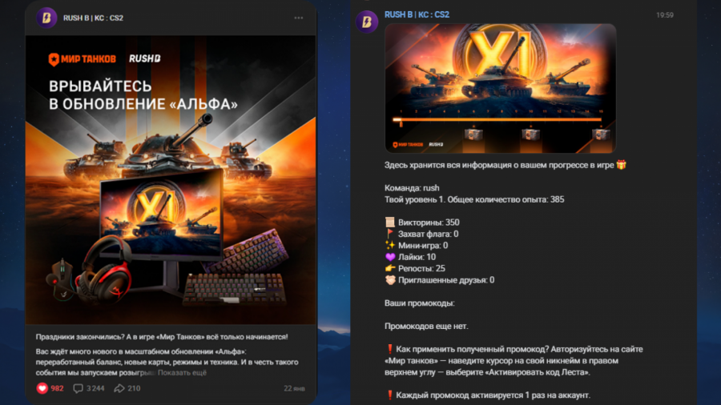Click the like count 982
721x405 pixels.
coord(57,388)
